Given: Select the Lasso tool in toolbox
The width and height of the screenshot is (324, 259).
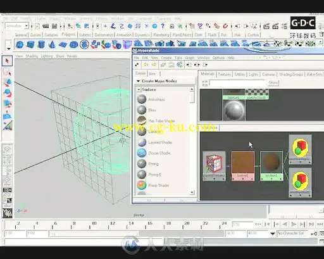Looking at the screenshot, I should pyautogui.click(x=7, y=72).
